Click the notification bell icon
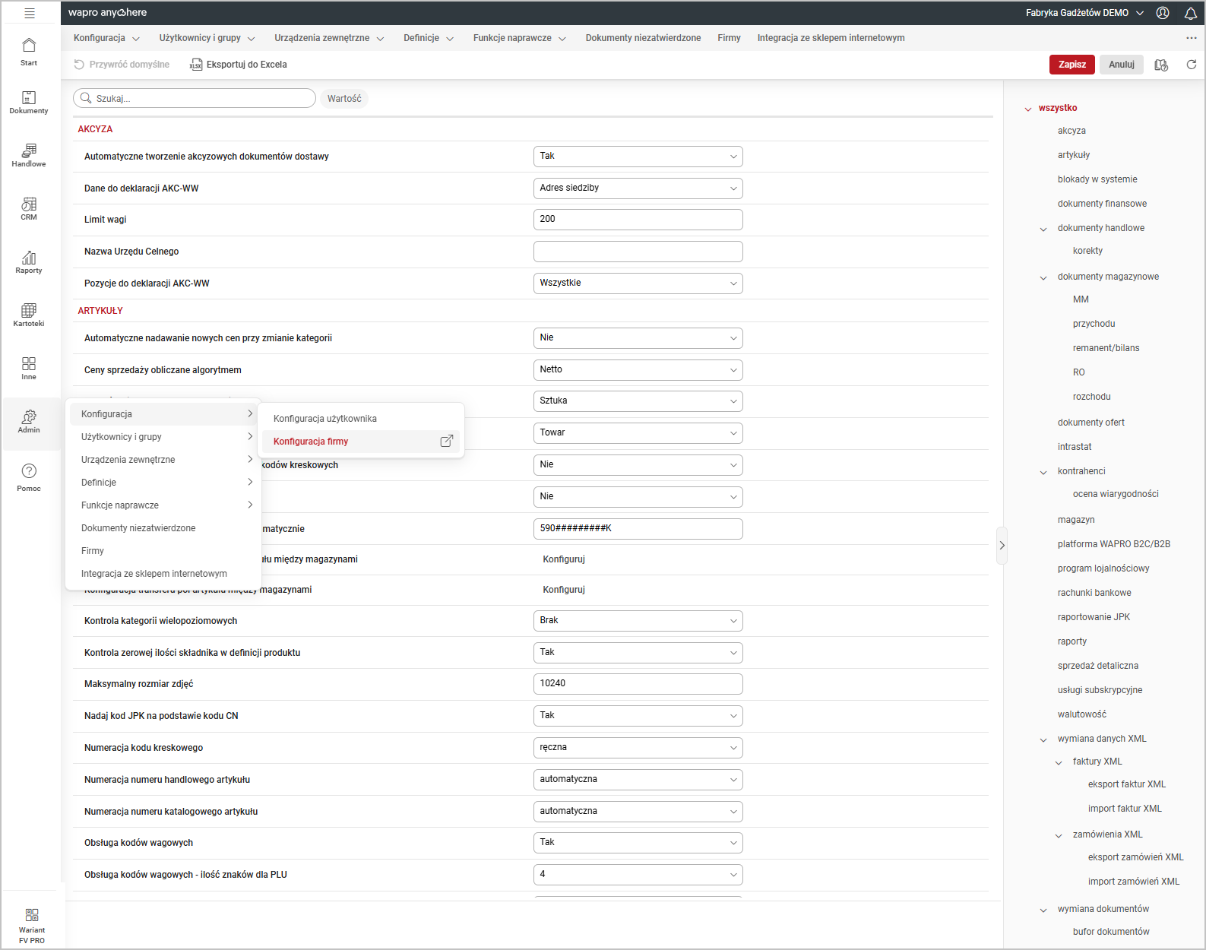1206x950 pixels. [x=1190, y=13]
